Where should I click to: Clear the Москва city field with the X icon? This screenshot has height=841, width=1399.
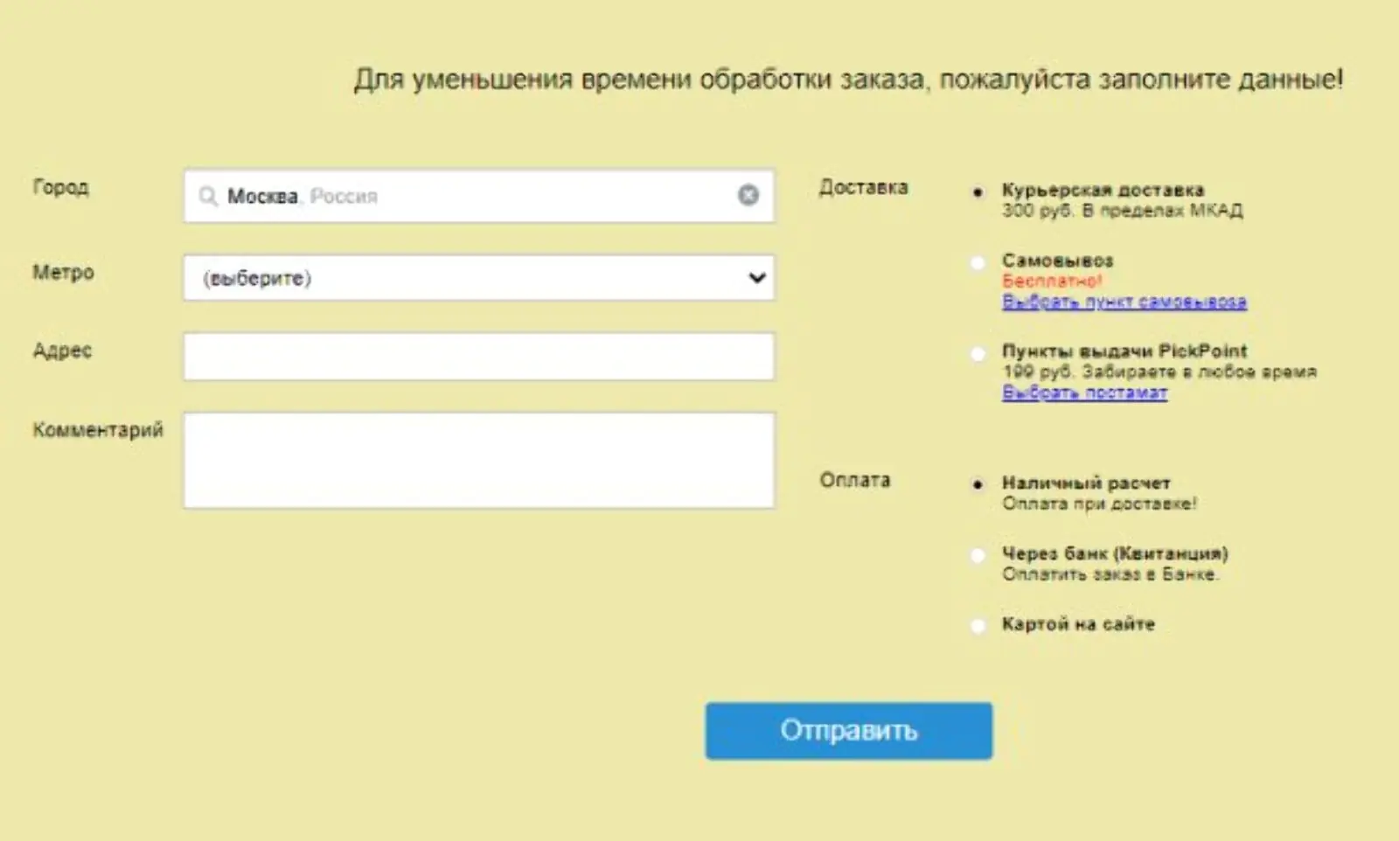tap(748, 195)
